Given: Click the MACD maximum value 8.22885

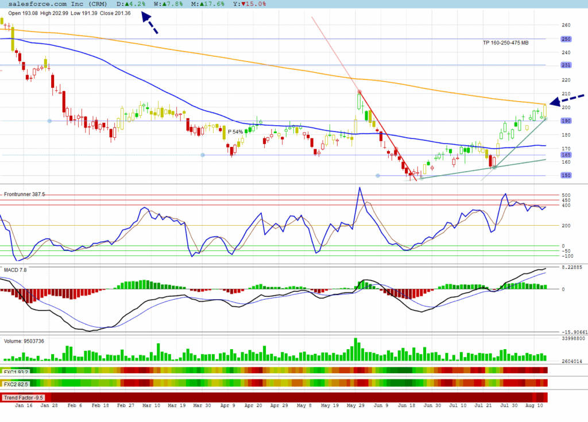Looking at the screenshot, I should click(x=572, y=267).
